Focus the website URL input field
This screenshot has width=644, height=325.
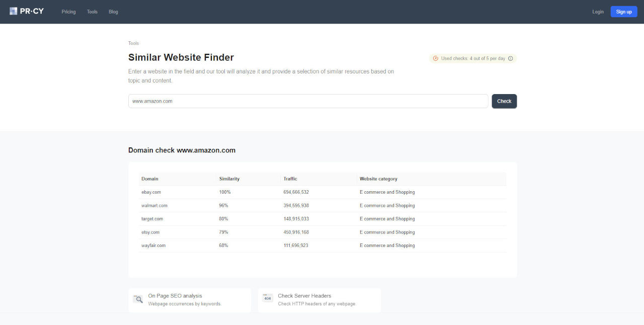coord(308,101)
